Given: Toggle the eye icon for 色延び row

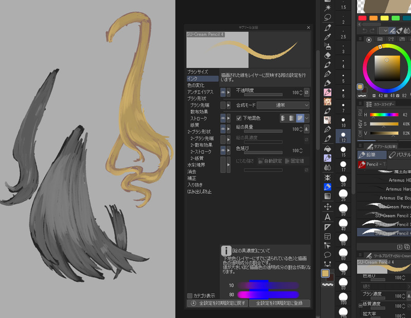Looking at the screenshot, I should pos(223,150).
